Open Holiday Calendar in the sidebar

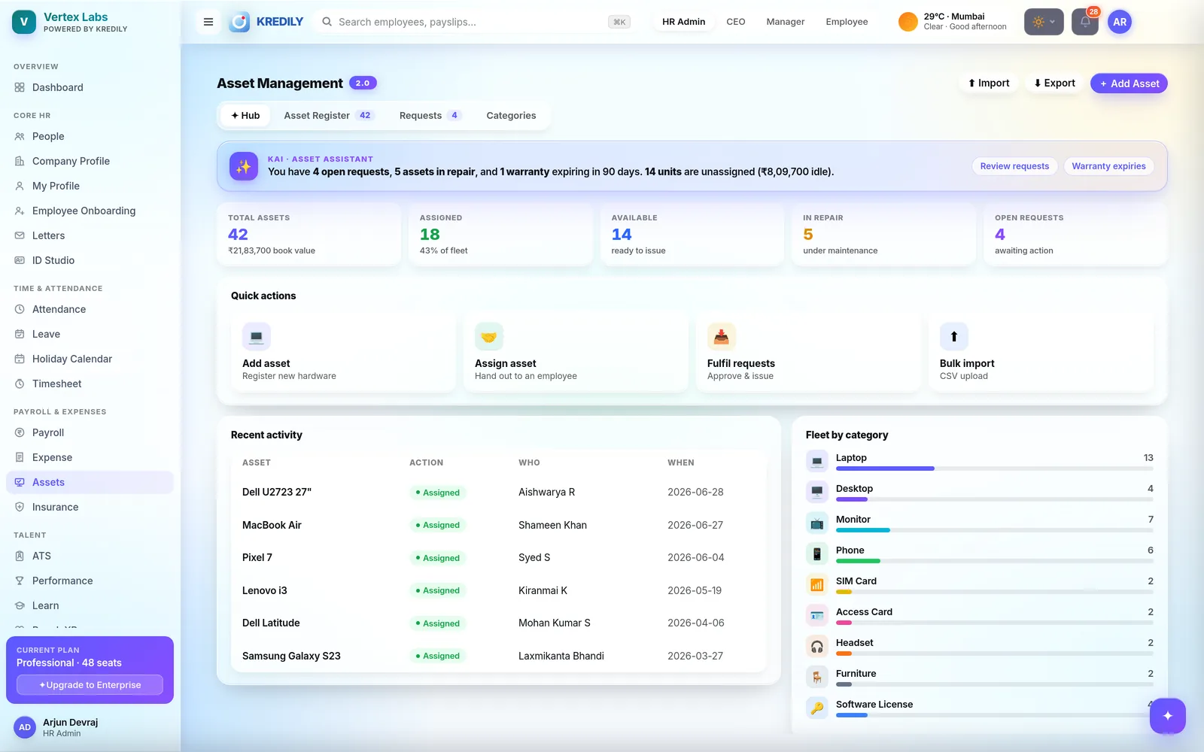pyautogui.click(x=90, y=359)
